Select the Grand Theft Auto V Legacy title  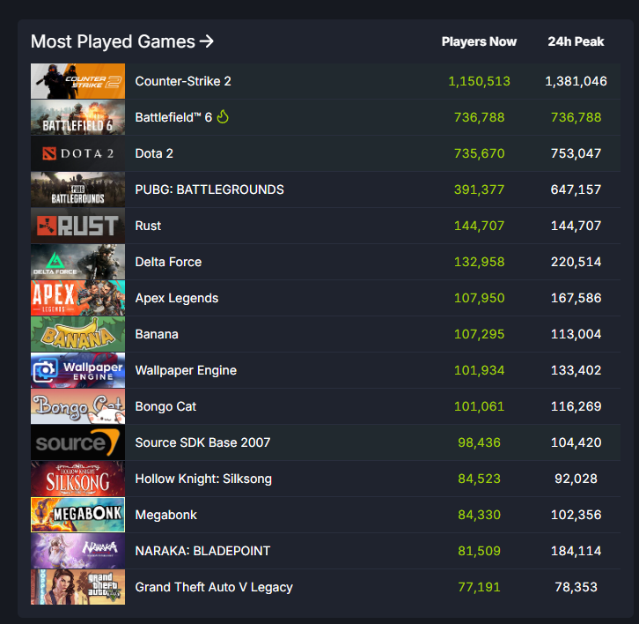[214, 587]
